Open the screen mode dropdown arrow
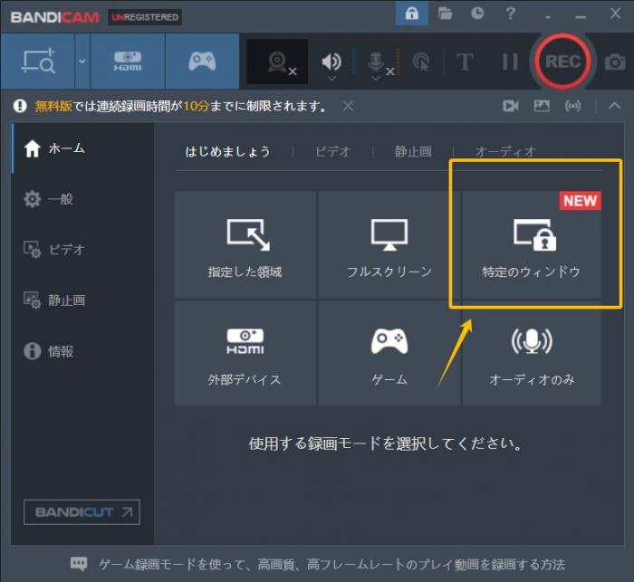Screen dimensions: 634x582 [82, 61]
